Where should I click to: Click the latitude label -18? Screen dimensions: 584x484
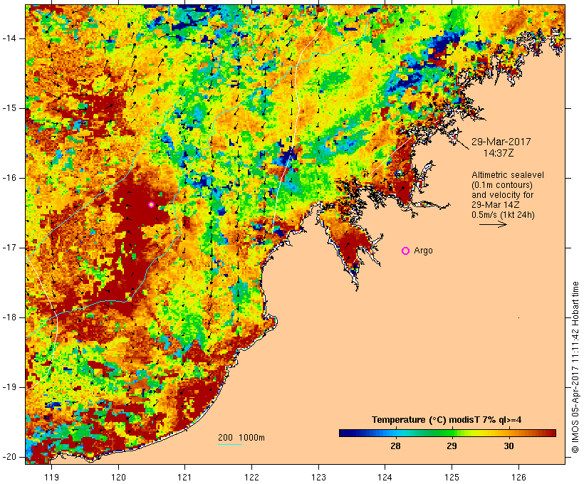9,317
